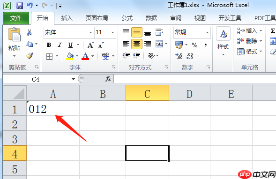Screen dimensions: 276x179
Task: Click the text Orientation icon
Action: [151, 56]
